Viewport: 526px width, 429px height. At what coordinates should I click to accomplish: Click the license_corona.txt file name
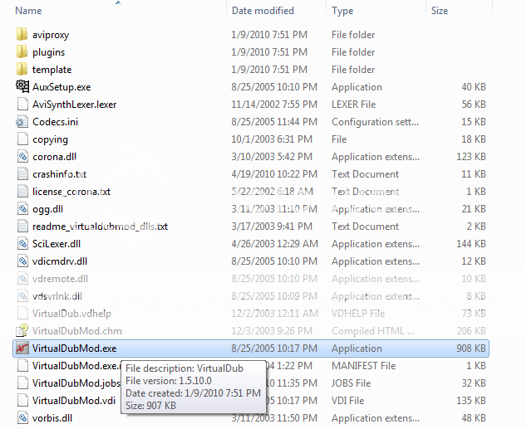tap(71, 192)
